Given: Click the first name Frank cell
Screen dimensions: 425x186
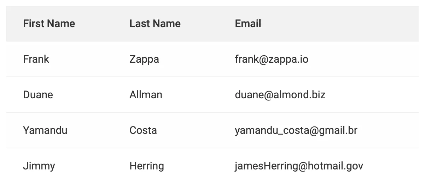Looking at the screenshot, I should 36,59.
